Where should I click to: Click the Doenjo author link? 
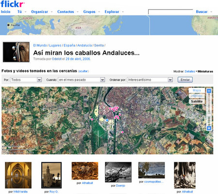click(121, 186)
